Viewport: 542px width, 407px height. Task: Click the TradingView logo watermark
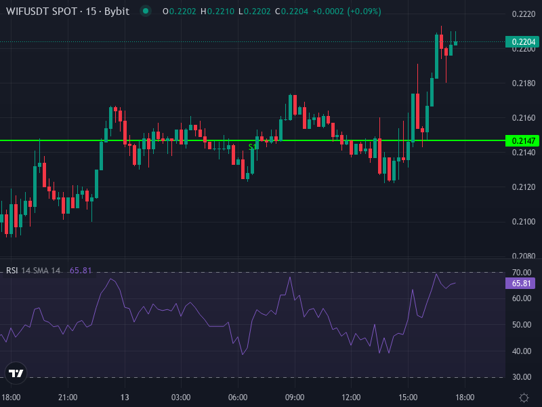16,372
